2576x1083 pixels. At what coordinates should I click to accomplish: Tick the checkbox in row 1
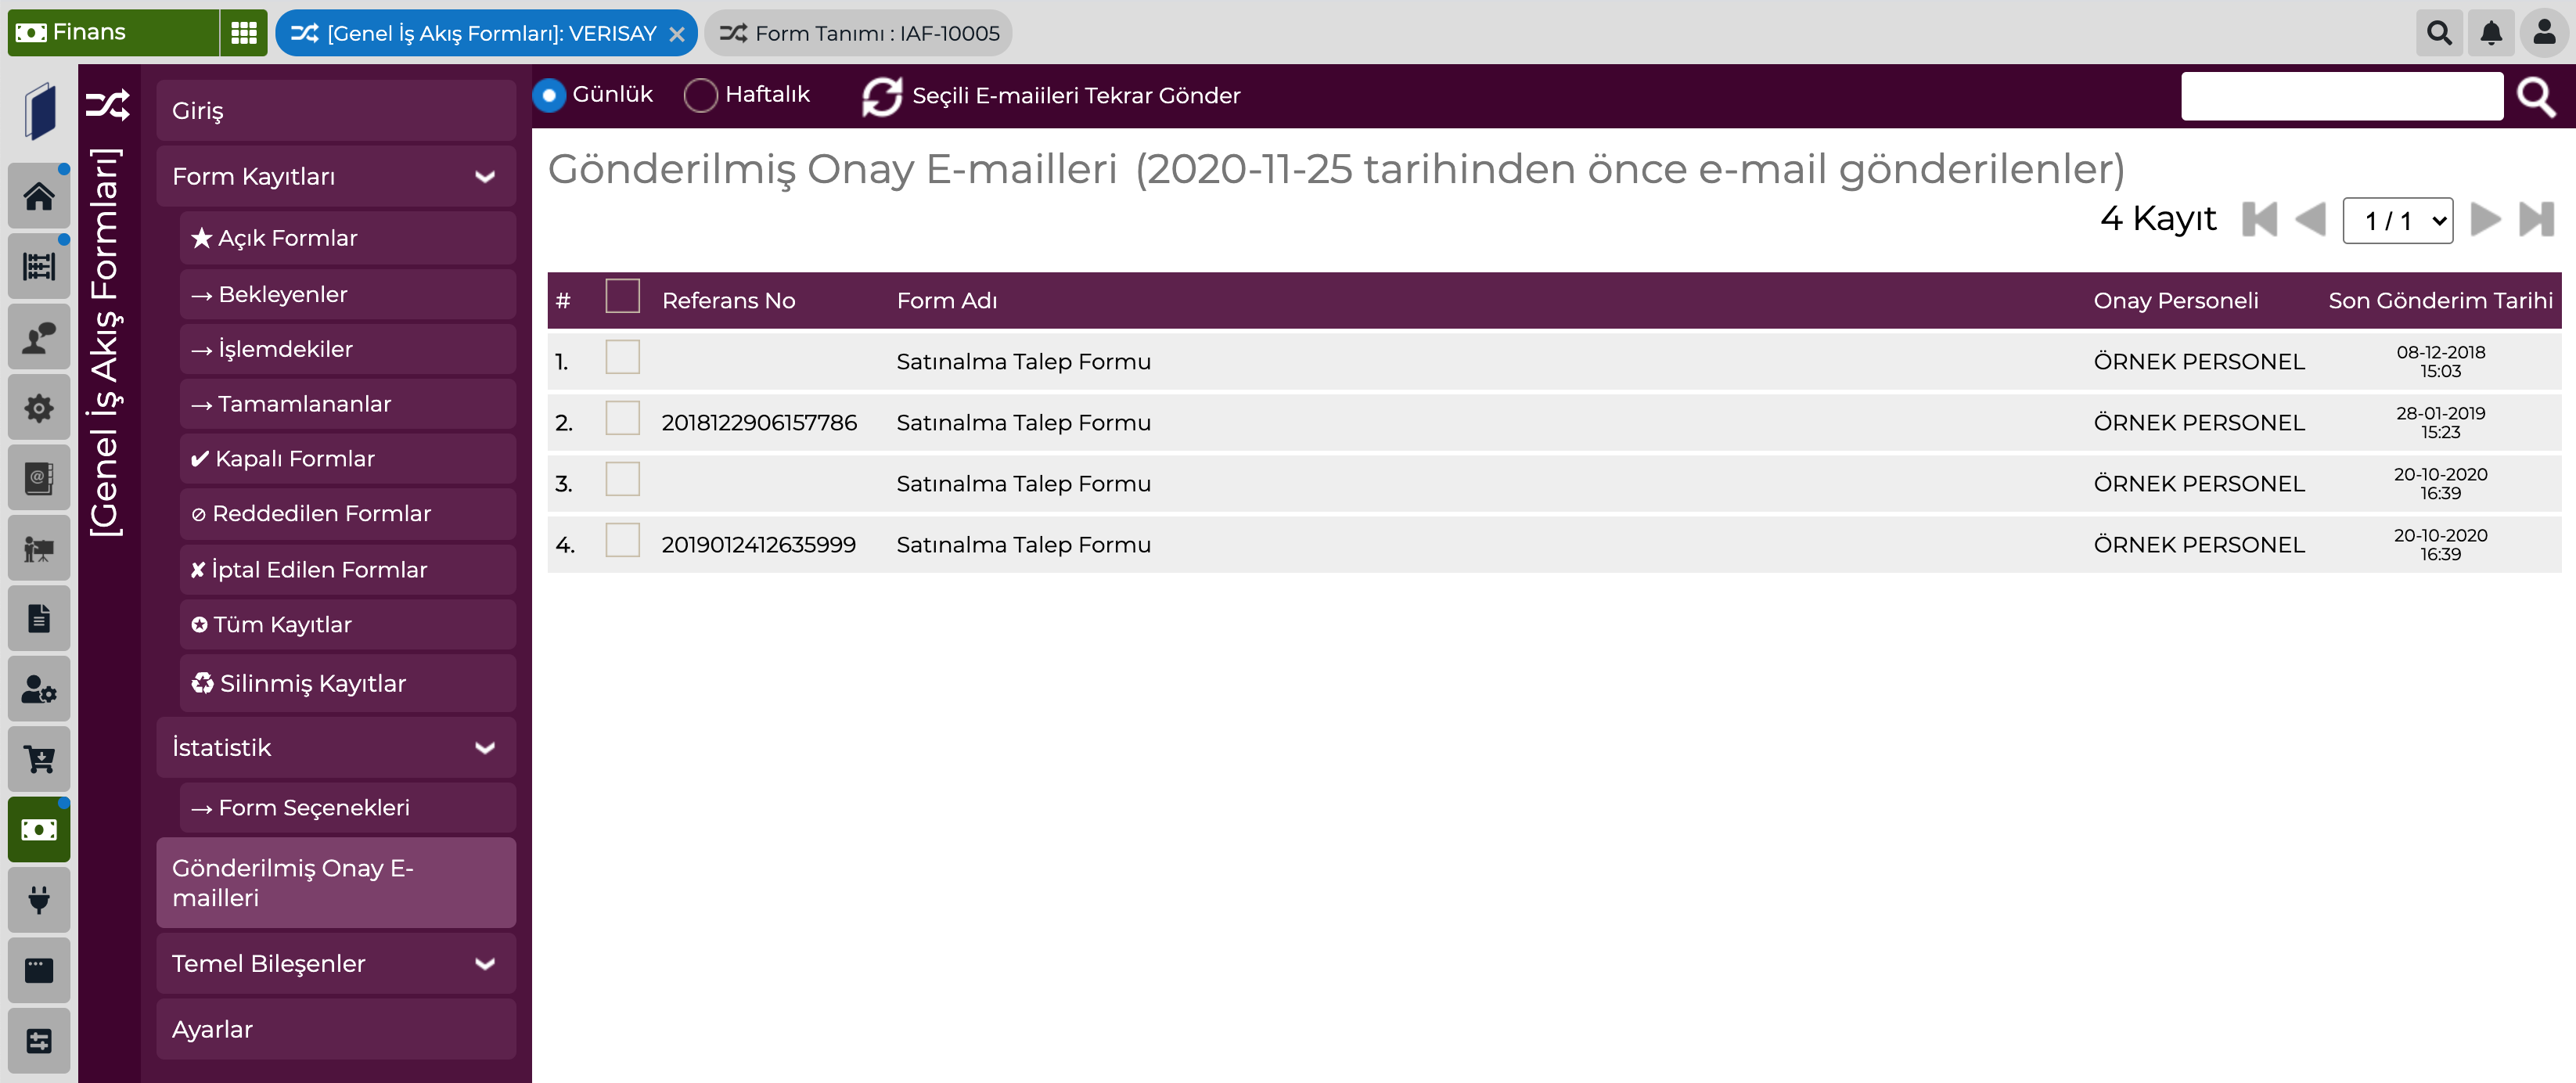622,357
